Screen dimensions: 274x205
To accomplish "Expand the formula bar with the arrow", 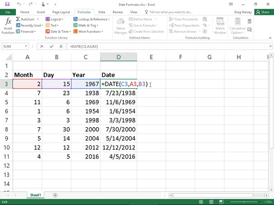I will (x=270, y=46).
